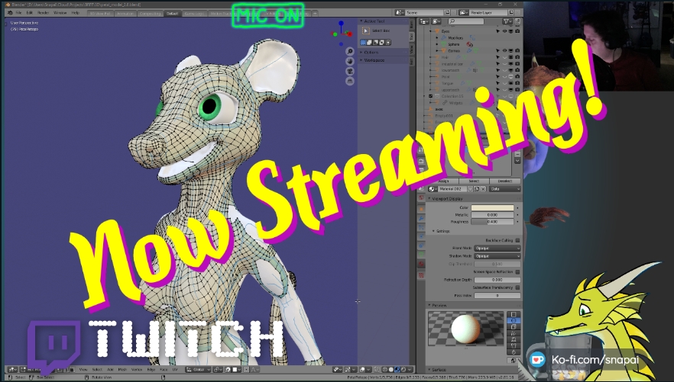
Task: Switch to the Default workspace tab
Action: (172, 13)
